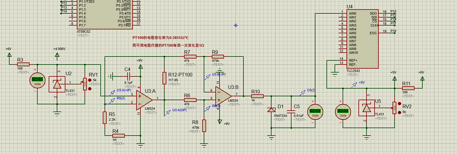The image size is (457, 154).
Task: Click the blue +5V voltage probe
Action: 355,85
